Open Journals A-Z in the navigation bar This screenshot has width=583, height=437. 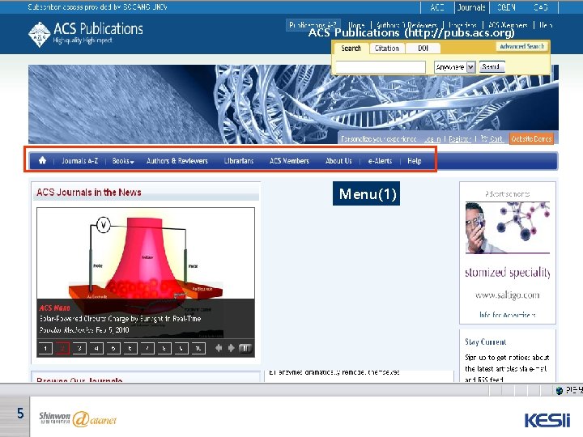pyautogui.click(x=79, y=161)
